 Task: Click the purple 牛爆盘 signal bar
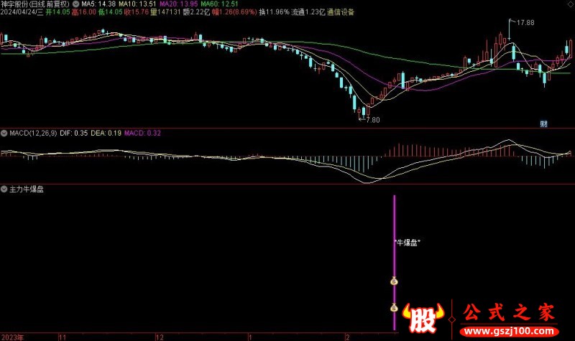[395, 262]
